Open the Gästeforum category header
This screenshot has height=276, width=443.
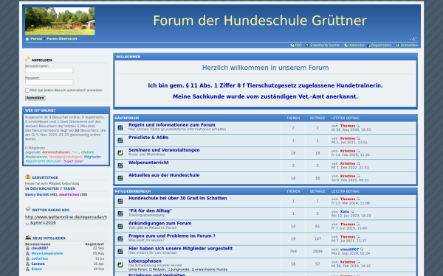(x=127, y=118)
